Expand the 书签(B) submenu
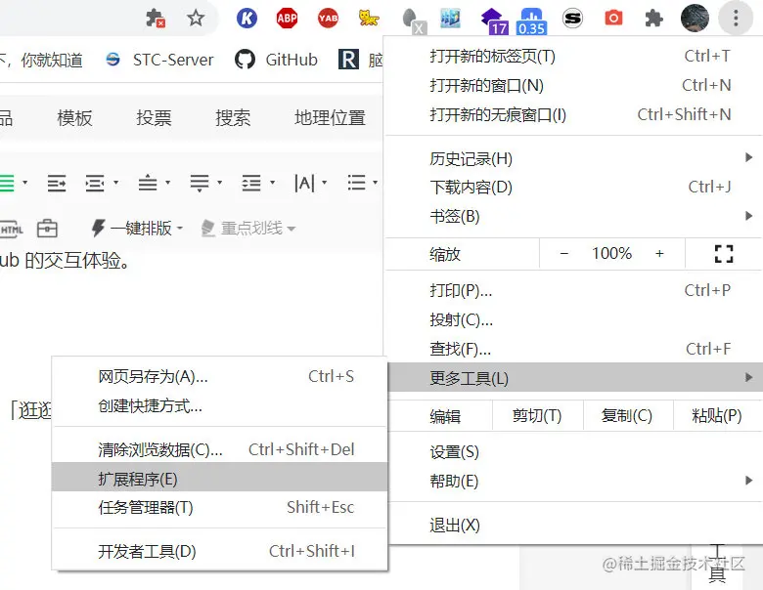This screenshot has width=763, height=590. click(574, 216)
